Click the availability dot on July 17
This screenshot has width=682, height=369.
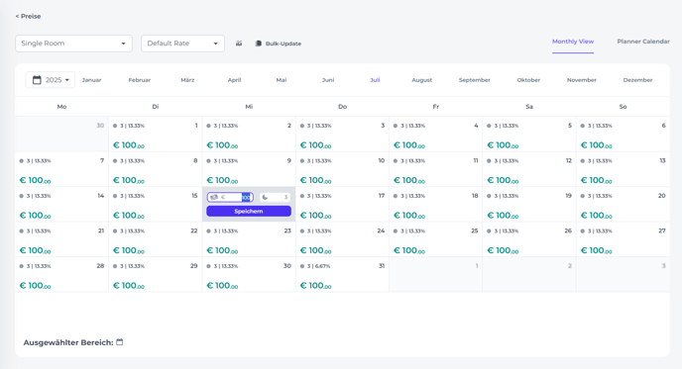(x=302, y=196)
